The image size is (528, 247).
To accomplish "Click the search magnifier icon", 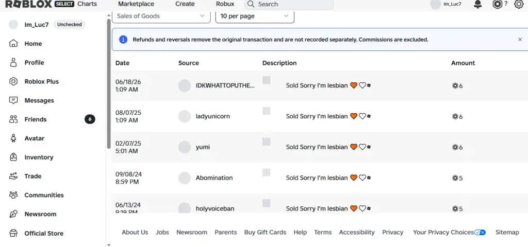I will pyautogui.click(x=251, y=4).
